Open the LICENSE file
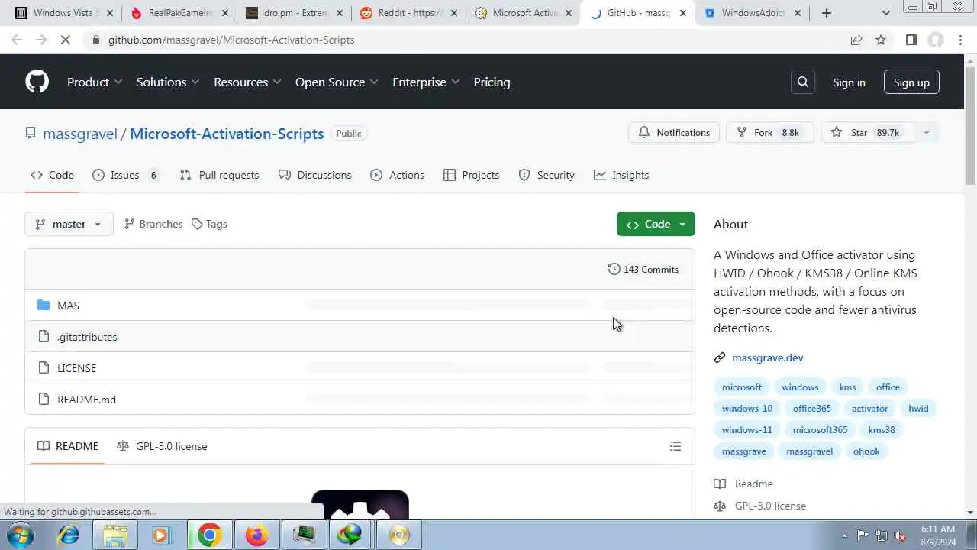Image resolution: width=977 pixels, height=550 pixels. point(76,368)
